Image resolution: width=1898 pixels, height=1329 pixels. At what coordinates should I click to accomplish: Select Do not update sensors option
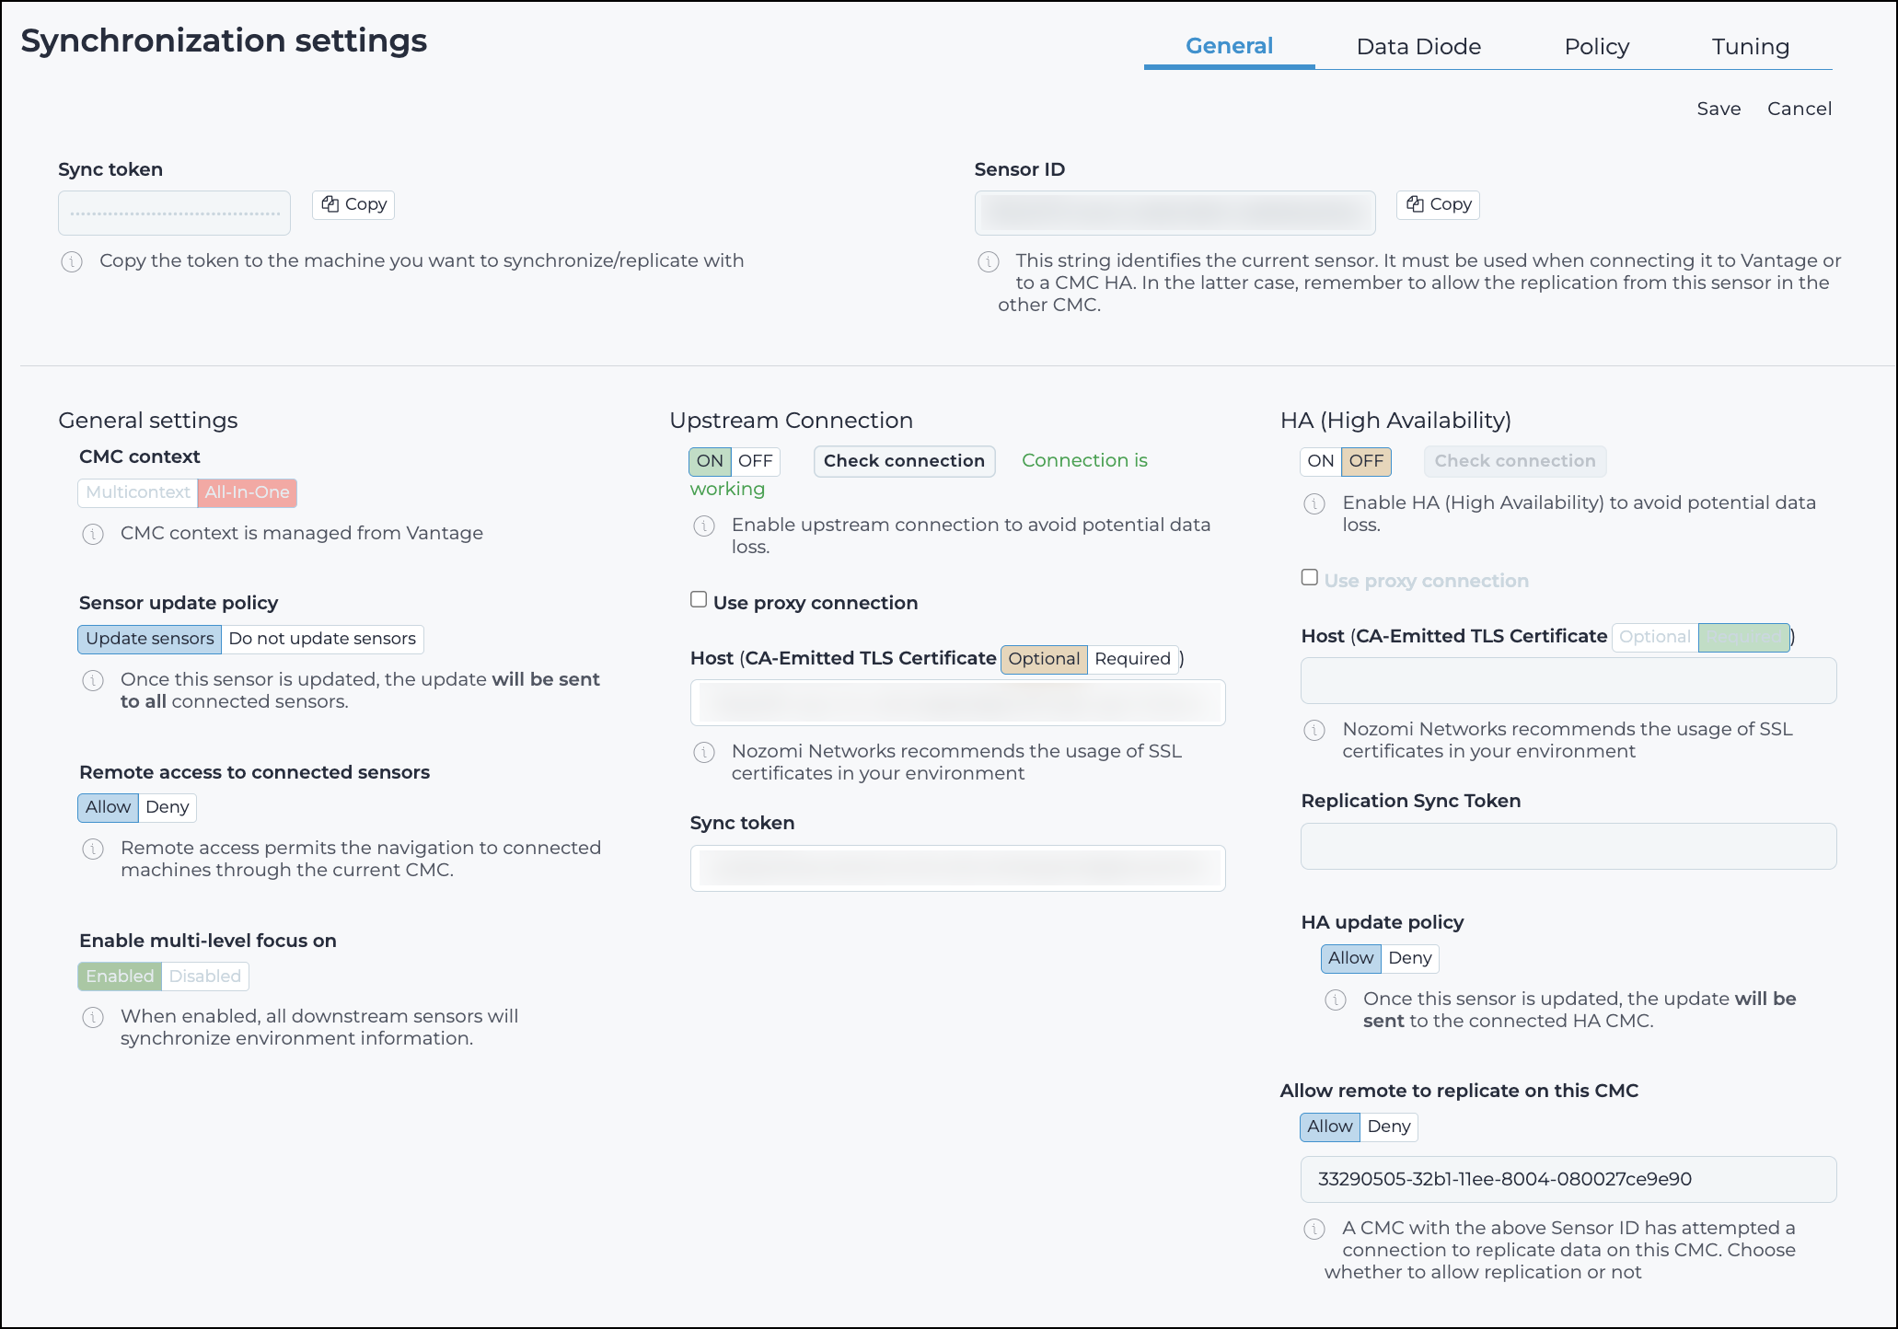pos(322,639)
